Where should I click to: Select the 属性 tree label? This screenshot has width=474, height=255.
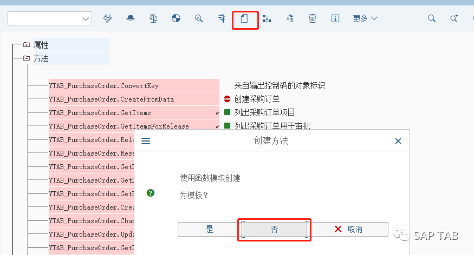click(41, 45)
